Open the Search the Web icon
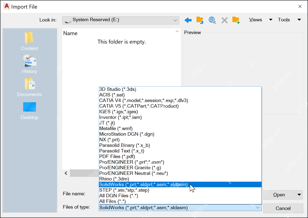The image size is (308, 218). coord(212,20)
